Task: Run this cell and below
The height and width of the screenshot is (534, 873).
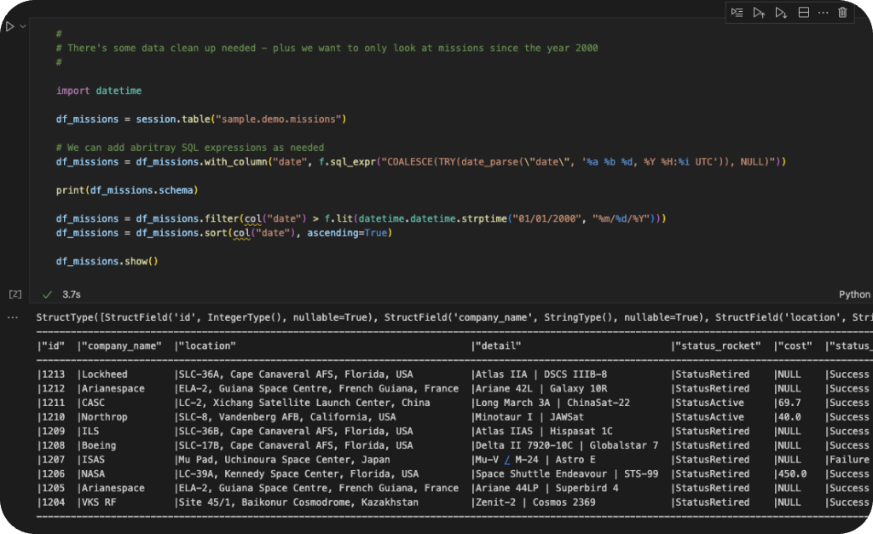Action: [781, 13]
